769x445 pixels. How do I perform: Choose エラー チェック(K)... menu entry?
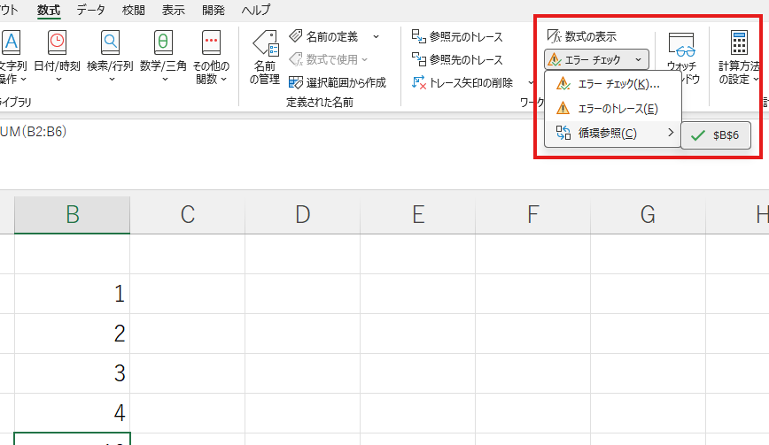click(613, 84)
